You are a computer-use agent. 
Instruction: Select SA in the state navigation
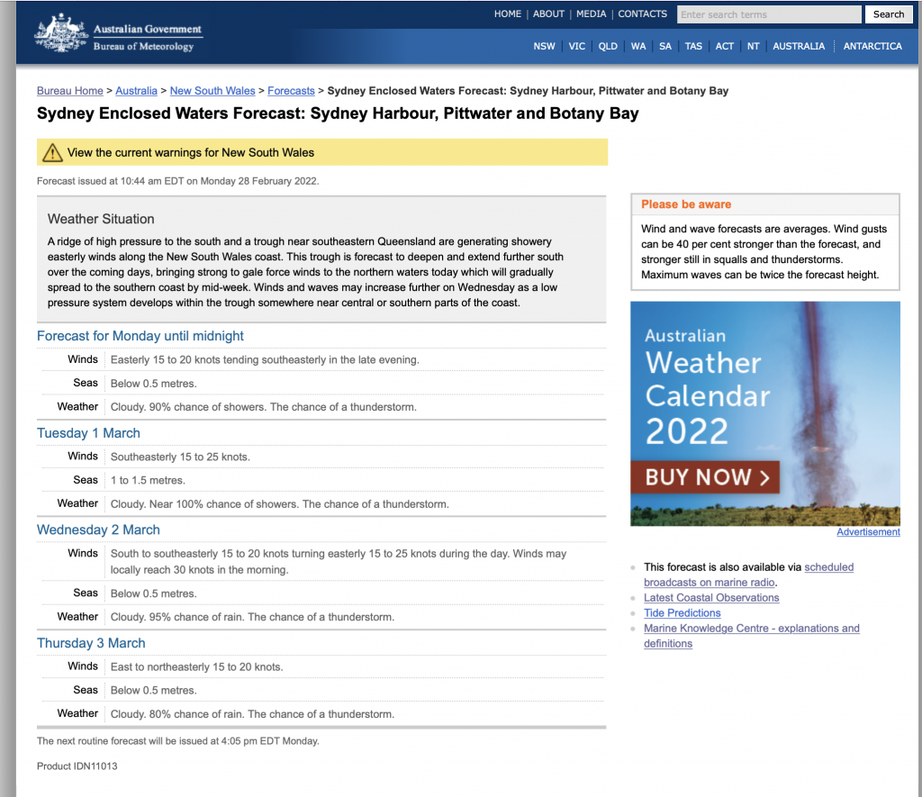point(665,46)
